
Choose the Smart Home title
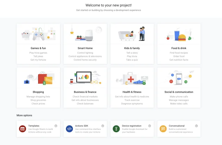[x=85, y=48]
